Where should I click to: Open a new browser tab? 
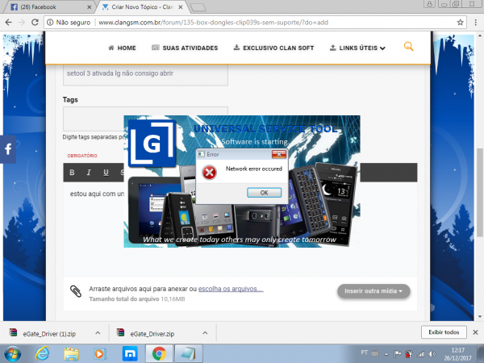pos(198,7)
